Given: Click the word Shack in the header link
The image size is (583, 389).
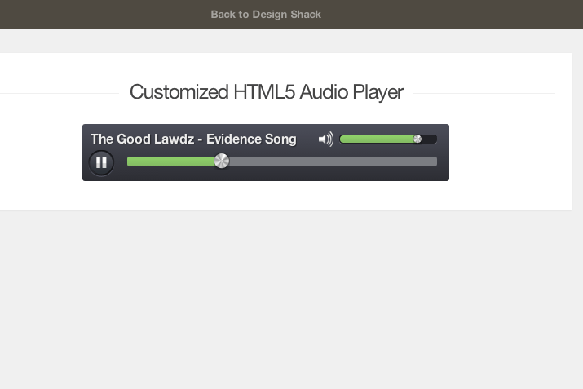Looking at the screenshot, I should (x=306, y=14).
